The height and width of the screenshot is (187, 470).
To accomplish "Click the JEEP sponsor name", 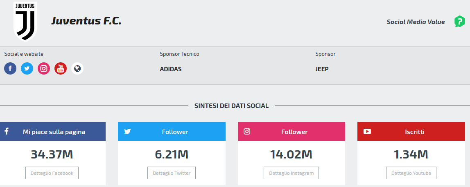I will pos(322,69).
